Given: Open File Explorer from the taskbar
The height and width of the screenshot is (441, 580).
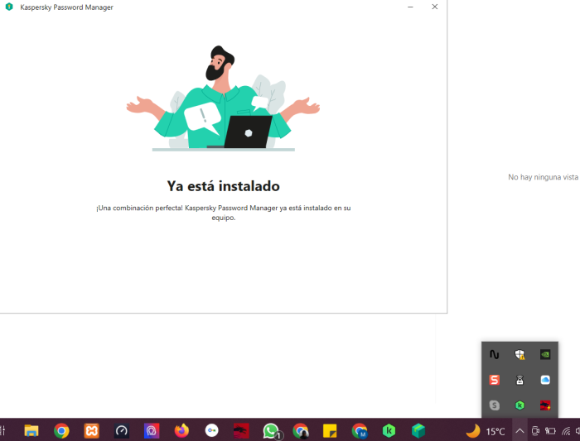Looking at the screenshot, I should pyautogui.click(x=31, y=430).
